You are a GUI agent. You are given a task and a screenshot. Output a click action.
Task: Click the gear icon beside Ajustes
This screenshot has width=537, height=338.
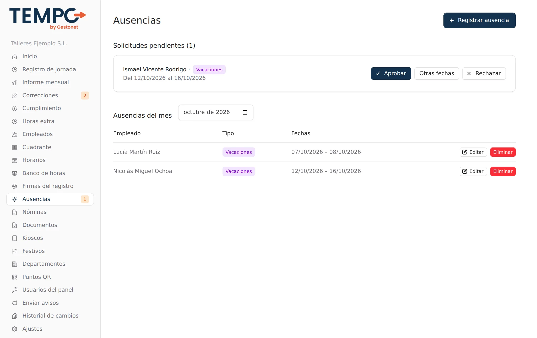coord(15,329)
